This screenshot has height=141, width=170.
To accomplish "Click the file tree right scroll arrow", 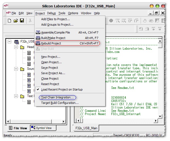I will (64, 121).
